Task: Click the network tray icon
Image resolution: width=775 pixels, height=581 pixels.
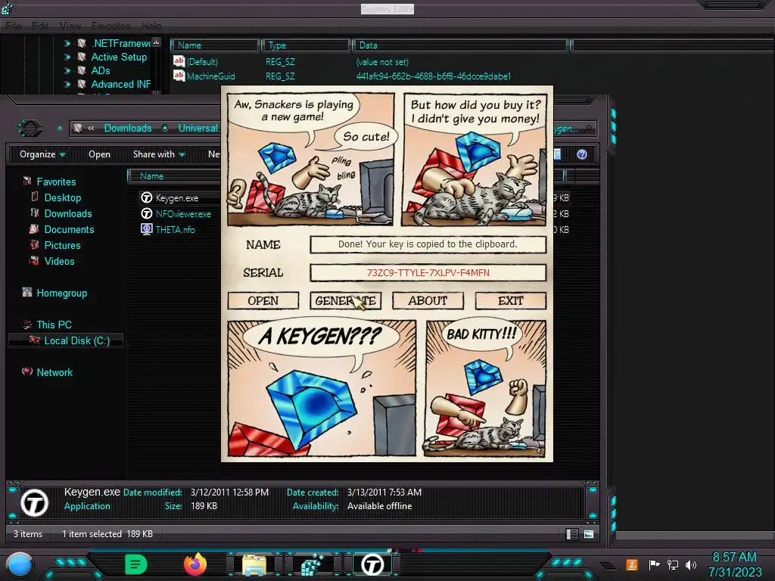Action: (x=672, y=564)
